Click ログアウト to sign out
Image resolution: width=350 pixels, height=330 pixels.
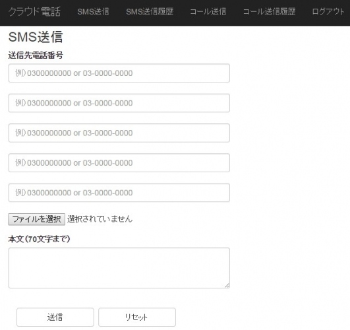point(328,12)
